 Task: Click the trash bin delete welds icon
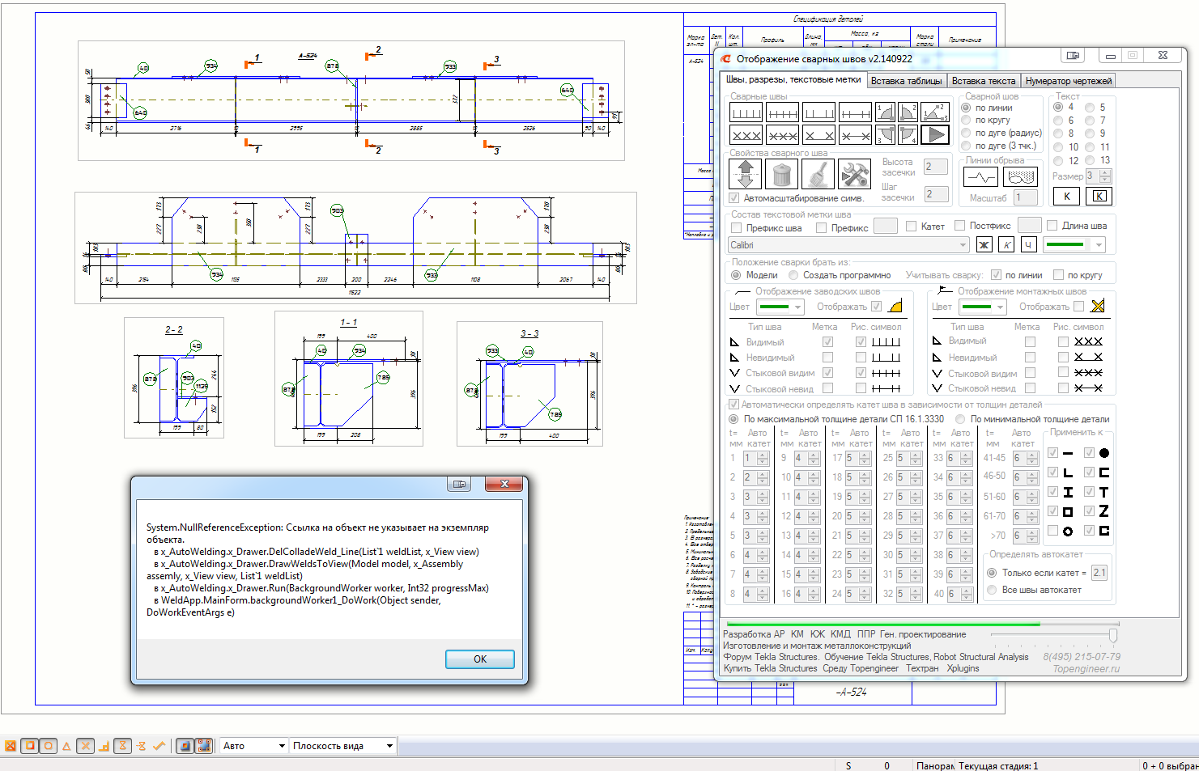(782, 174)
